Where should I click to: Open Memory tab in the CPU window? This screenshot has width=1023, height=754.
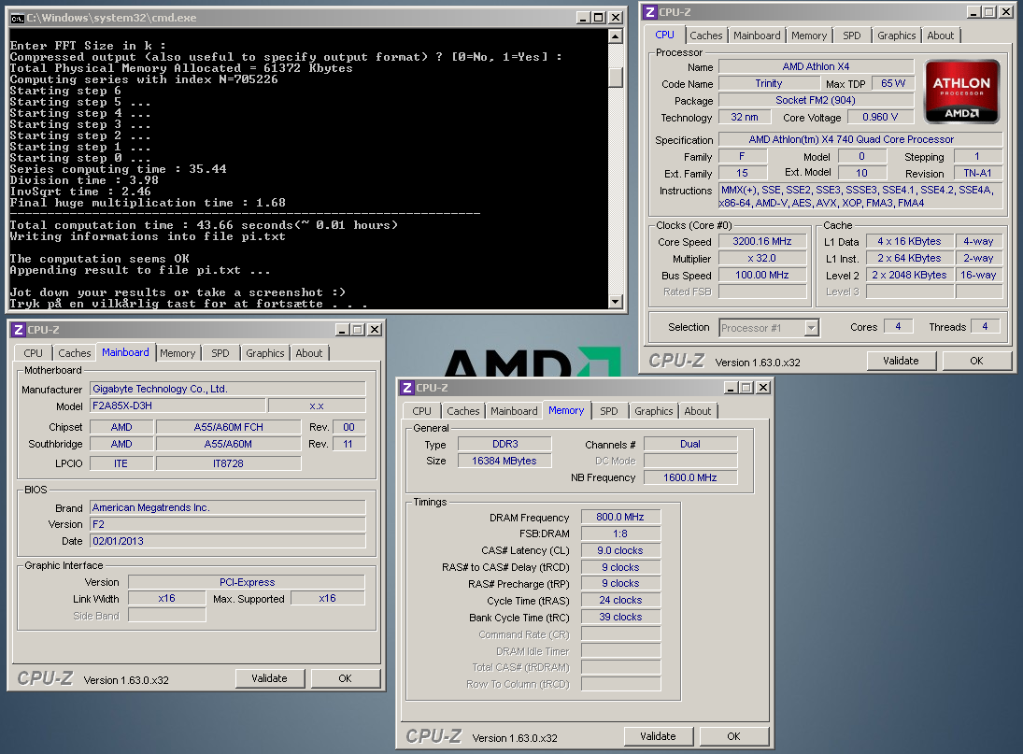[809, 36]
